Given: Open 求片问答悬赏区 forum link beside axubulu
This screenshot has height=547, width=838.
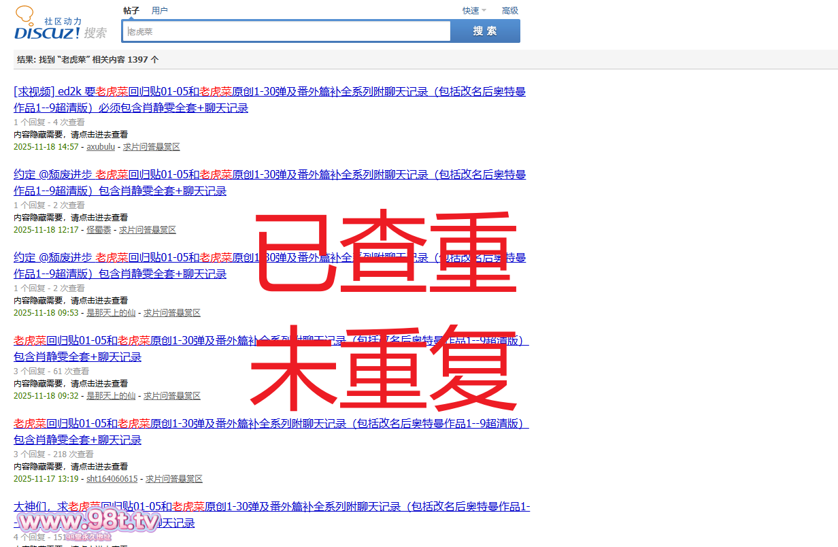Looking at the screenshot, I should (151, 147).
